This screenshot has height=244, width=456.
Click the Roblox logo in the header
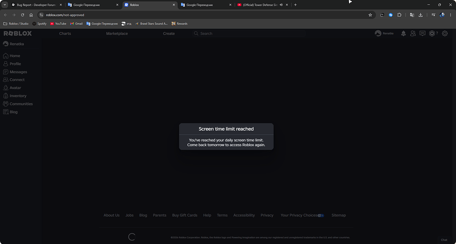click(18, 33)
